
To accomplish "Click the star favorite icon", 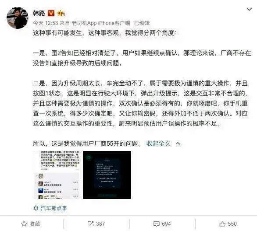I will [24, 224].
